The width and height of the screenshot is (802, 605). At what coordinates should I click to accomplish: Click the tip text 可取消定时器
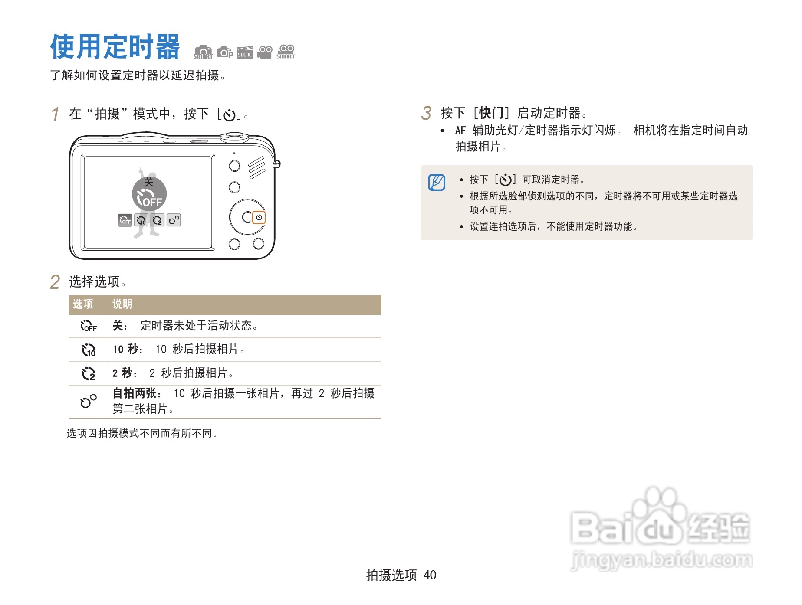[554, 180]
